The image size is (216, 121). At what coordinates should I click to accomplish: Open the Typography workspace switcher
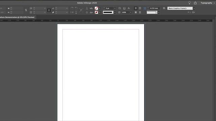[208, 3]
